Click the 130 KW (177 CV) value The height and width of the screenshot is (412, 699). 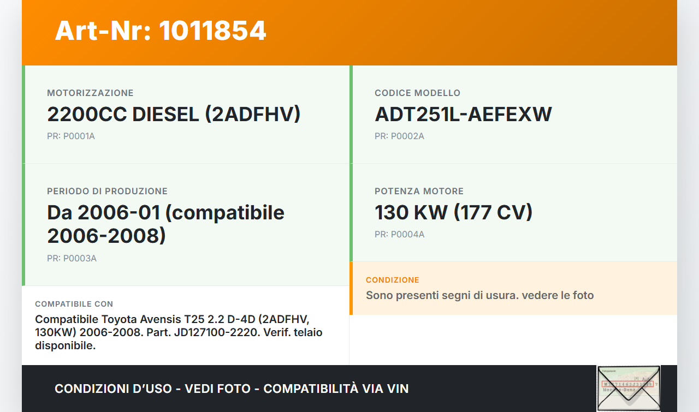(453, 212)
